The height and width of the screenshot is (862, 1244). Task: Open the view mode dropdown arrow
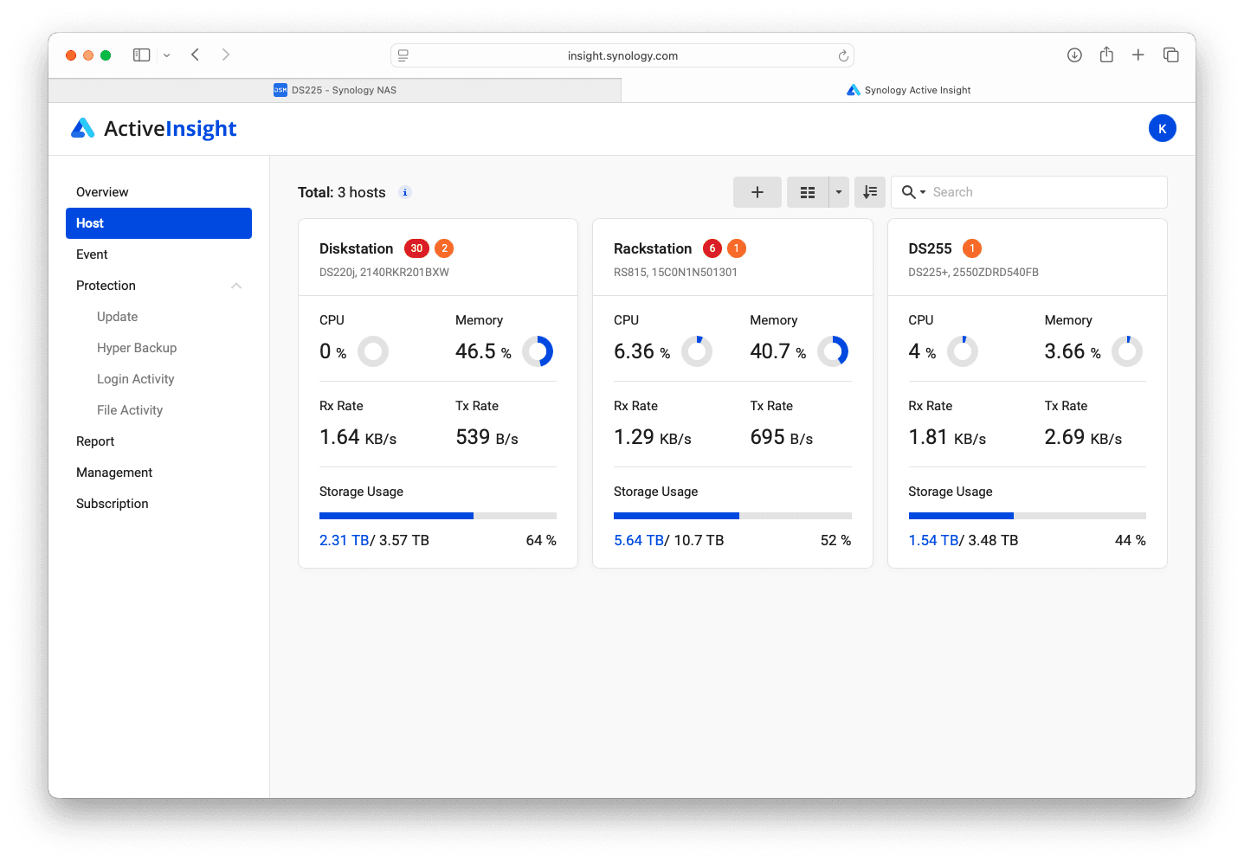(839, 192)
